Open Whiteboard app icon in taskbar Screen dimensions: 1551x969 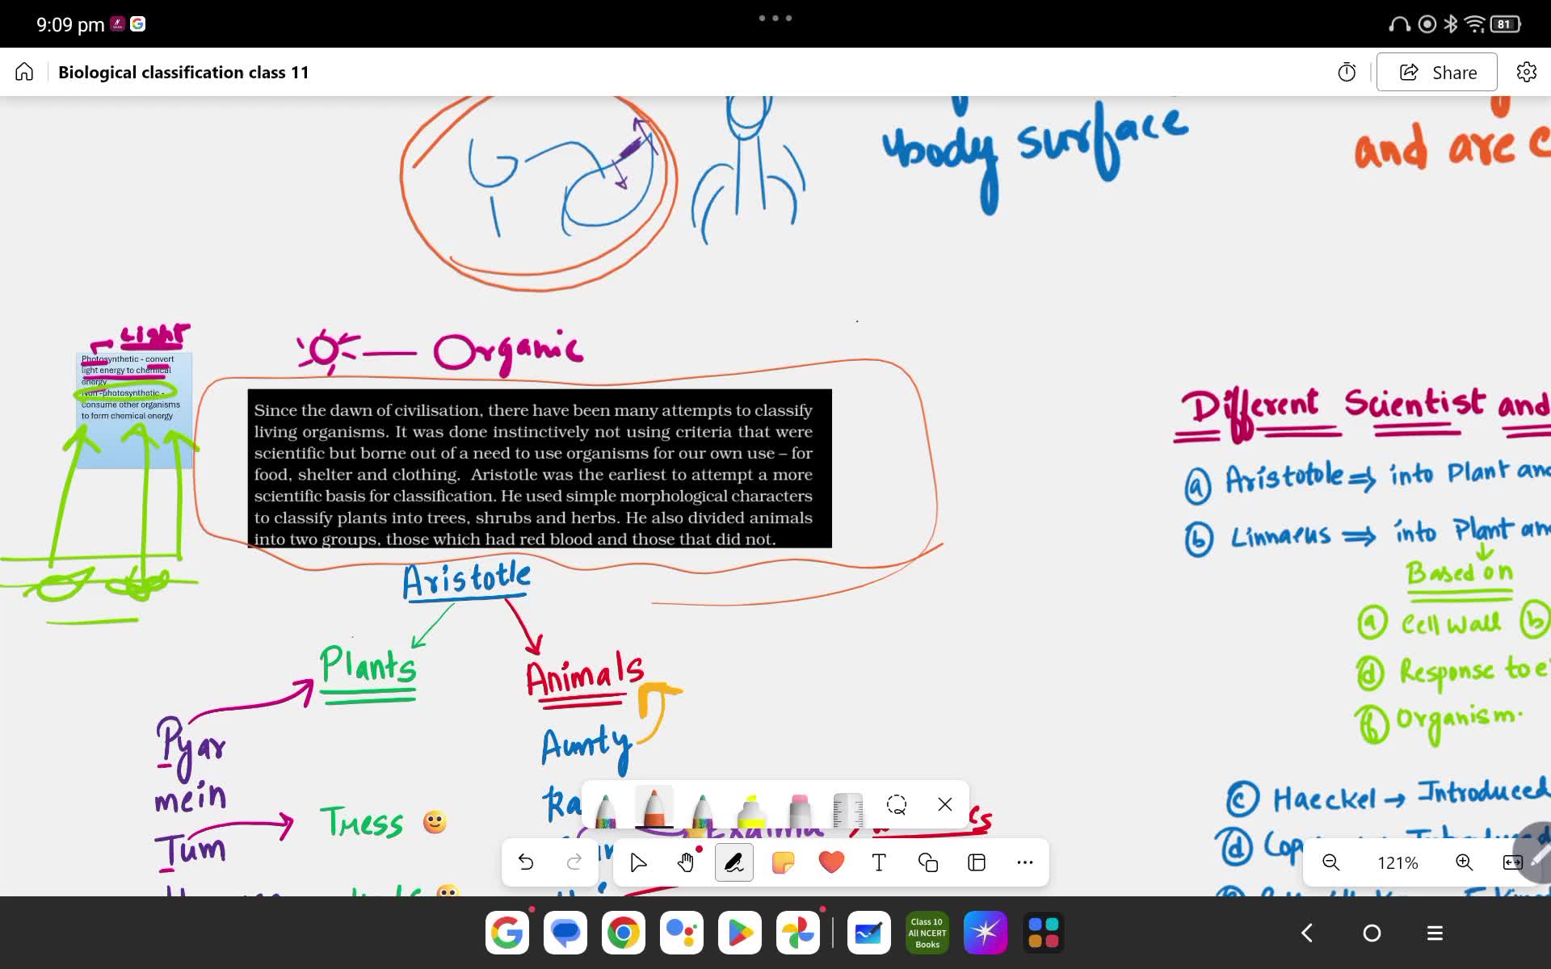[x=869, y=933]
